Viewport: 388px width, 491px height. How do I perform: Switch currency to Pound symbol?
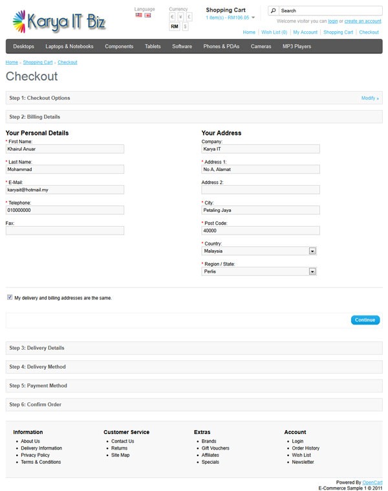189,17
